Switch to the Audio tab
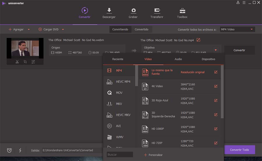 point(178,59)
